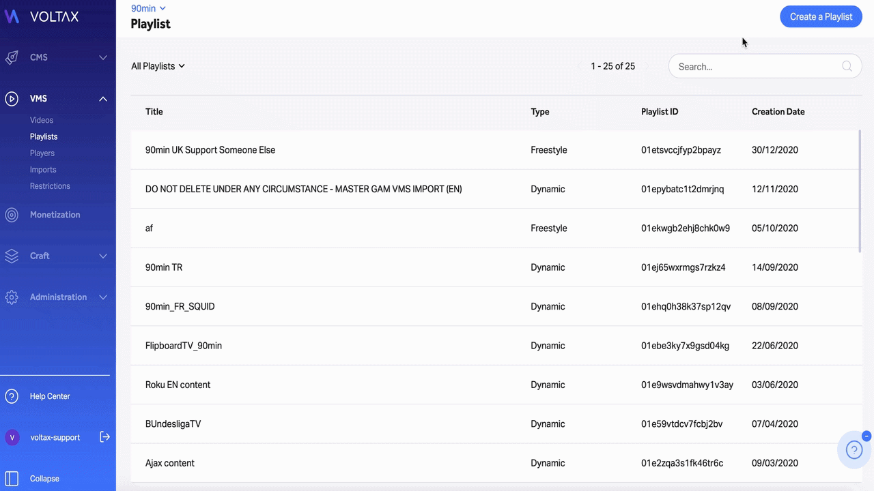Open the Ajax content playlist
This screenshot has height=491, width=874.
(170, 463)
